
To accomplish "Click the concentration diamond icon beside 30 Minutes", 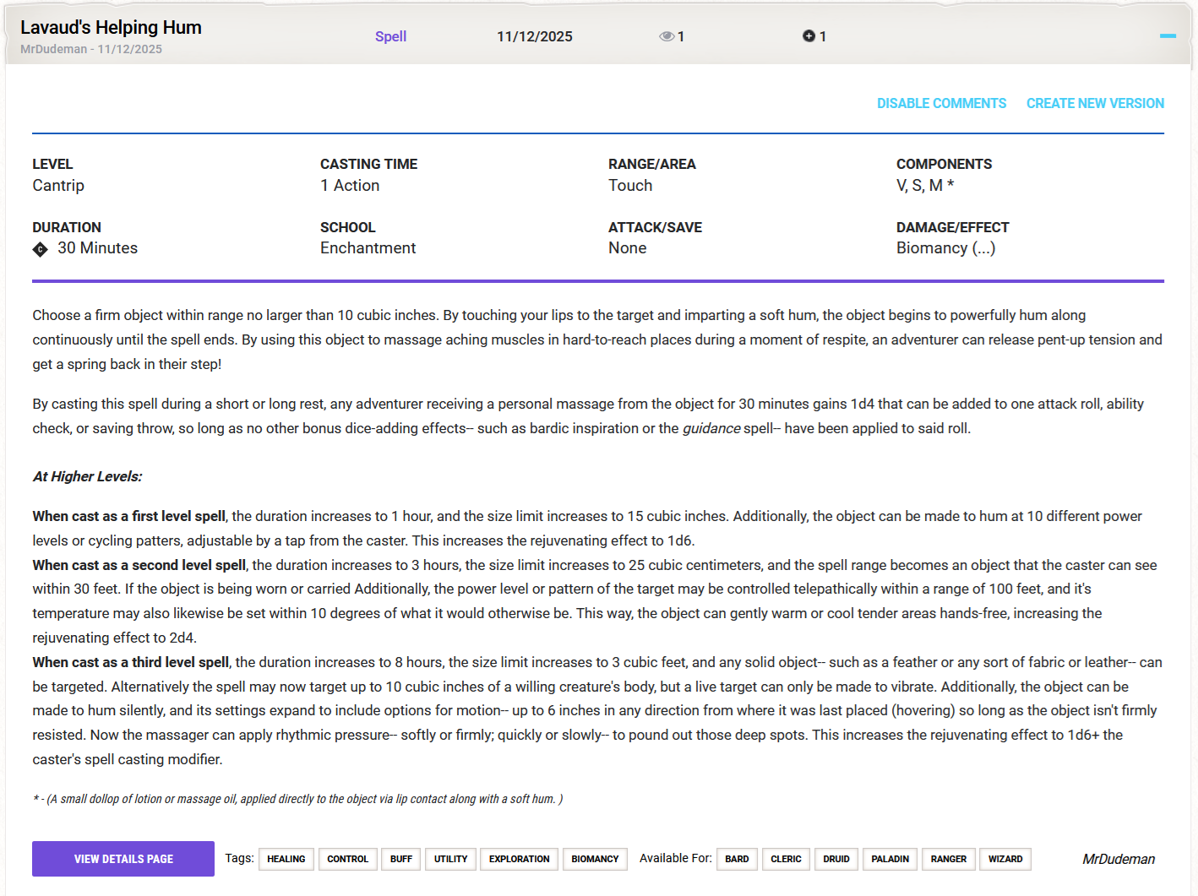I will point(40,249).
